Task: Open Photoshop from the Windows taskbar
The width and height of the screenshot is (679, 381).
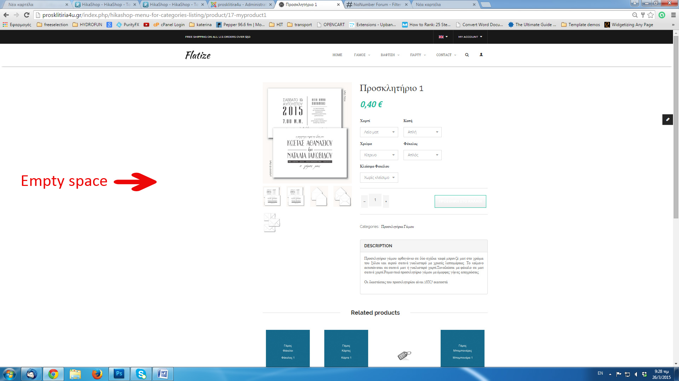Action: pos(119,374)
